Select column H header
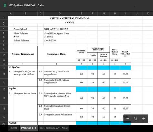This screenshot has height=132, width=153. click(115, 14)
